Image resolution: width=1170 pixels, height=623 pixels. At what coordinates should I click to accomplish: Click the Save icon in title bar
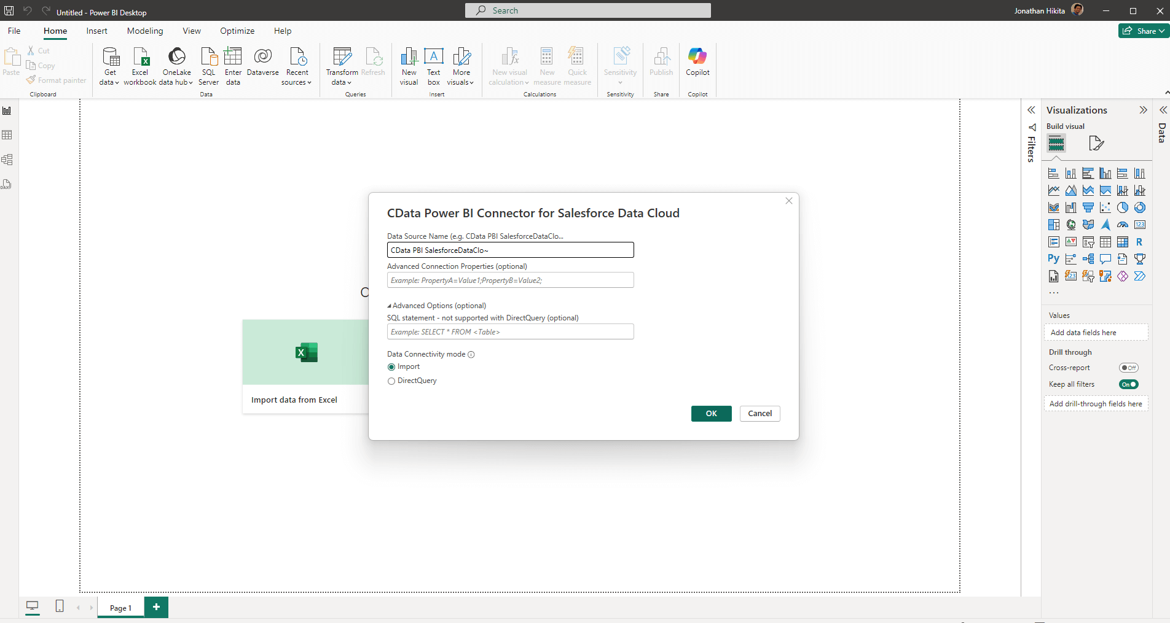point(9,11)
